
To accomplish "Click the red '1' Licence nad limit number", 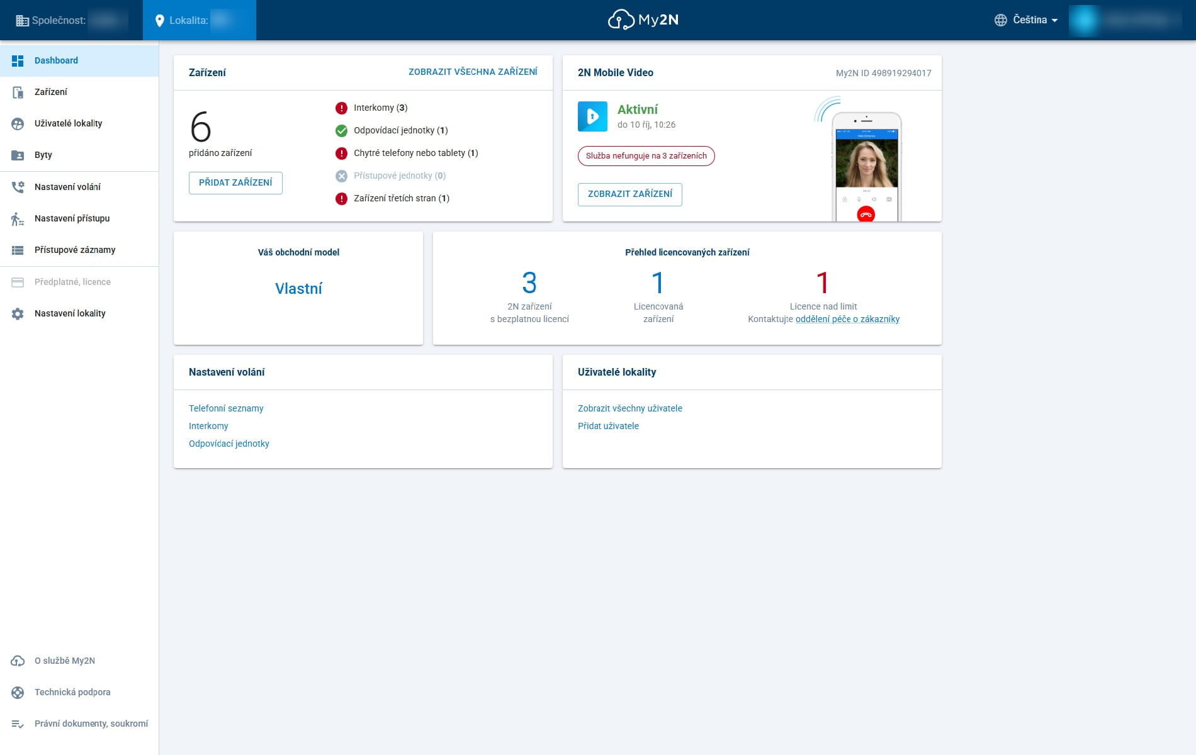I will [x=823, y=283].
